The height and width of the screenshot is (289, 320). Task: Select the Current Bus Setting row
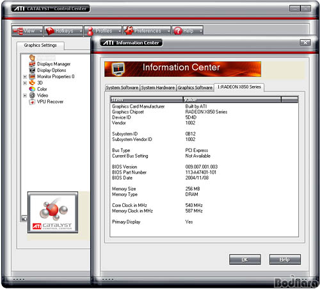coord(204,156)
